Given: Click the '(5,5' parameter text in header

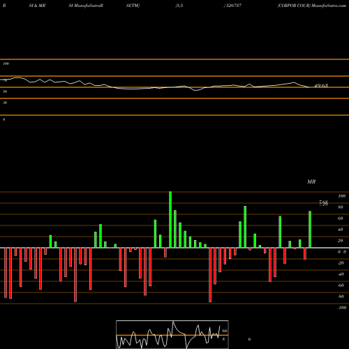Looking at the screenshot, I should coord(179,6).
